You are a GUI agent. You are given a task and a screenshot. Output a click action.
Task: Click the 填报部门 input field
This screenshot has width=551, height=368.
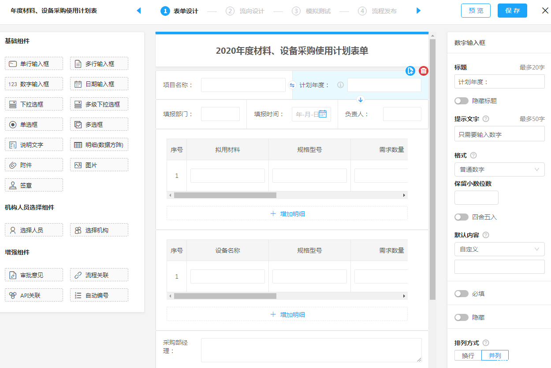tap(220, 114)
